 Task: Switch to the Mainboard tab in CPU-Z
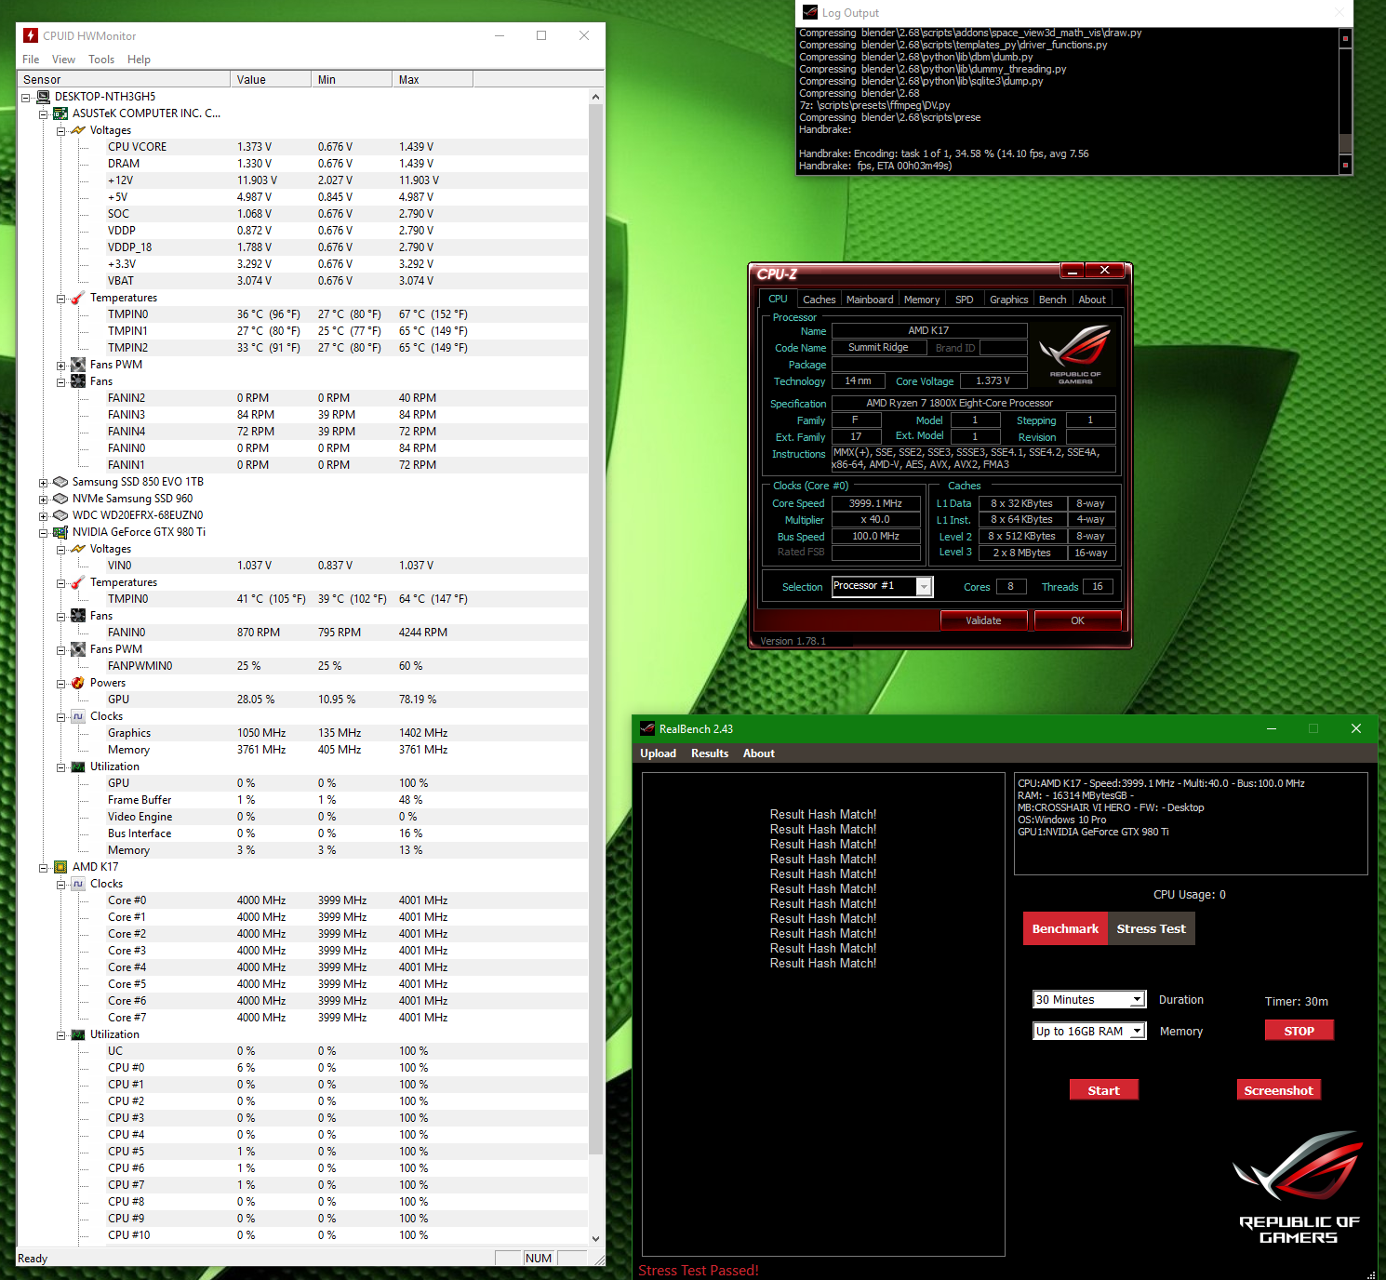coord(870,300)
